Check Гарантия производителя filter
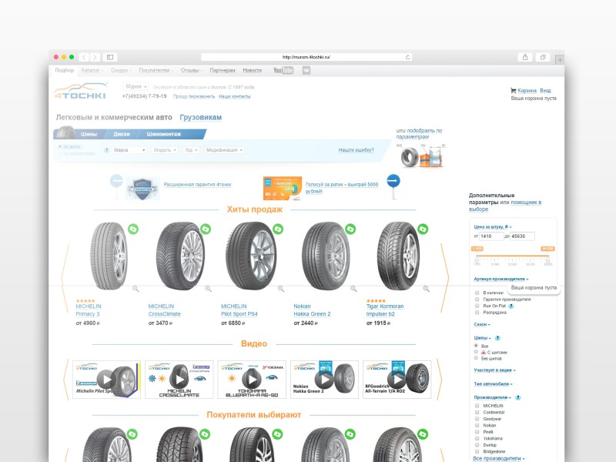Image resolution: width=616 pixels, height=462 pixels. tap(477, 300)
